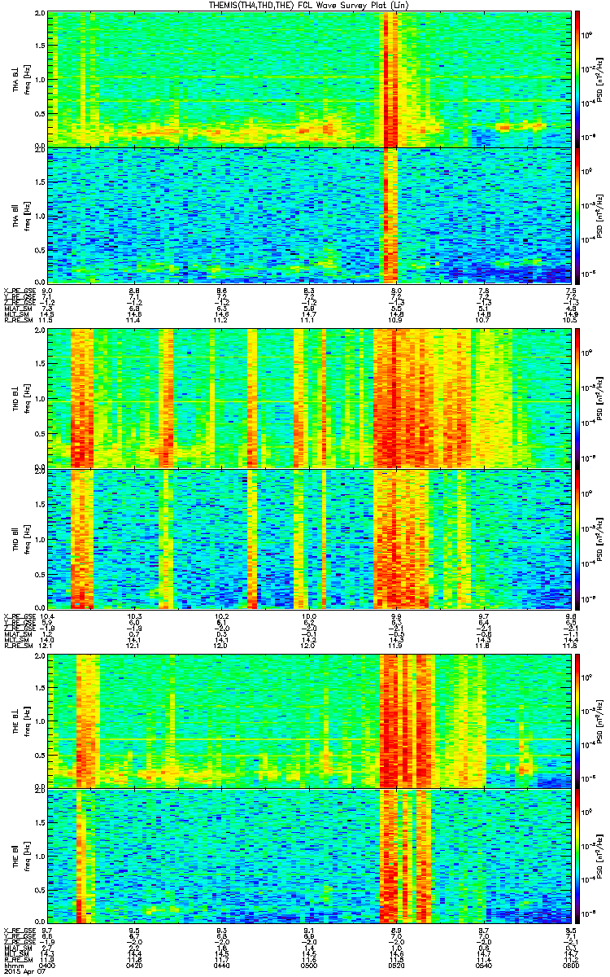Click the 1.0 frequency tick on THD B⊥
The image size is (610, 977).
point(40,399)
